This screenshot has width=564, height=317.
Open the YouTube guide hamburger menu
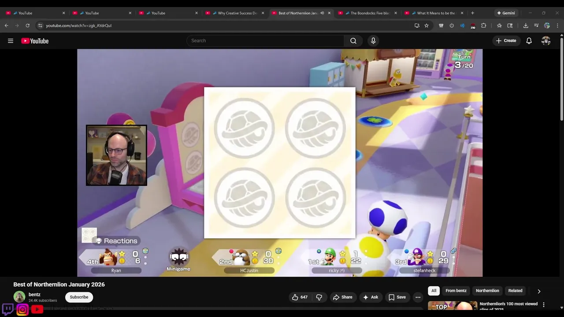(x=11, y=41)
